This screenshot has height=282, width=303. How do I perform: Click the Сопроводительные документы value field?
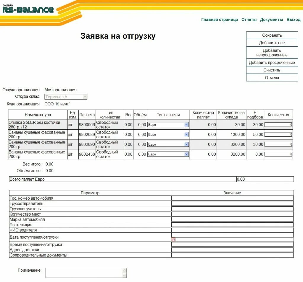tap(232, 255)
